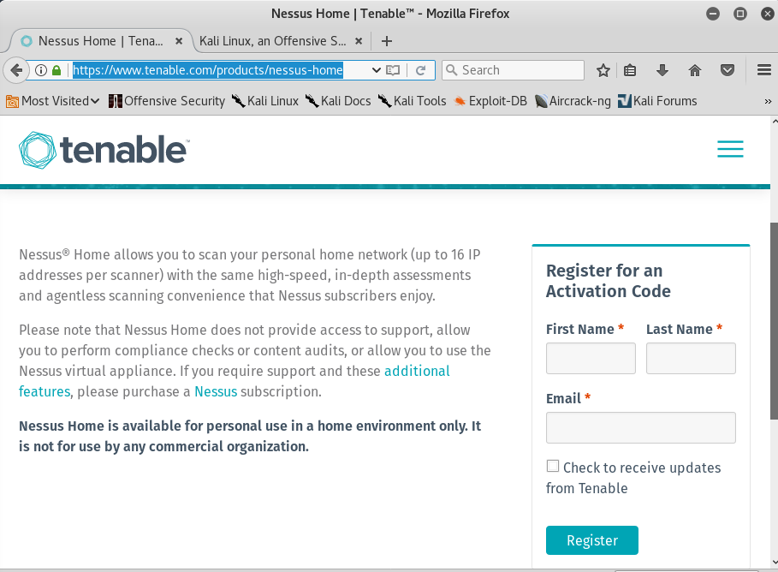Open the address bar history dropdown arrow
Image resolution: width=778 pixels, height=572 pixels.
point(376,70)
